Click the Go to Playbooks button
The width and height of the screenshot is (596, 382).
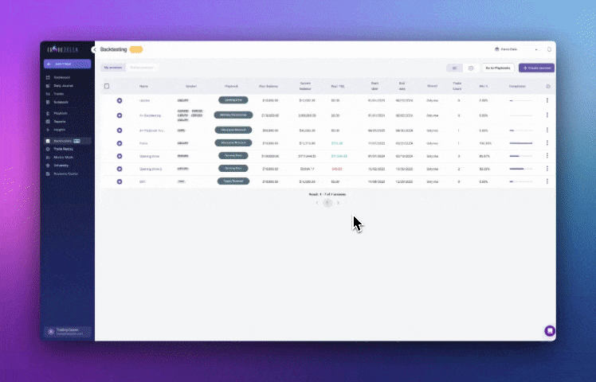[x=498, y=68]
